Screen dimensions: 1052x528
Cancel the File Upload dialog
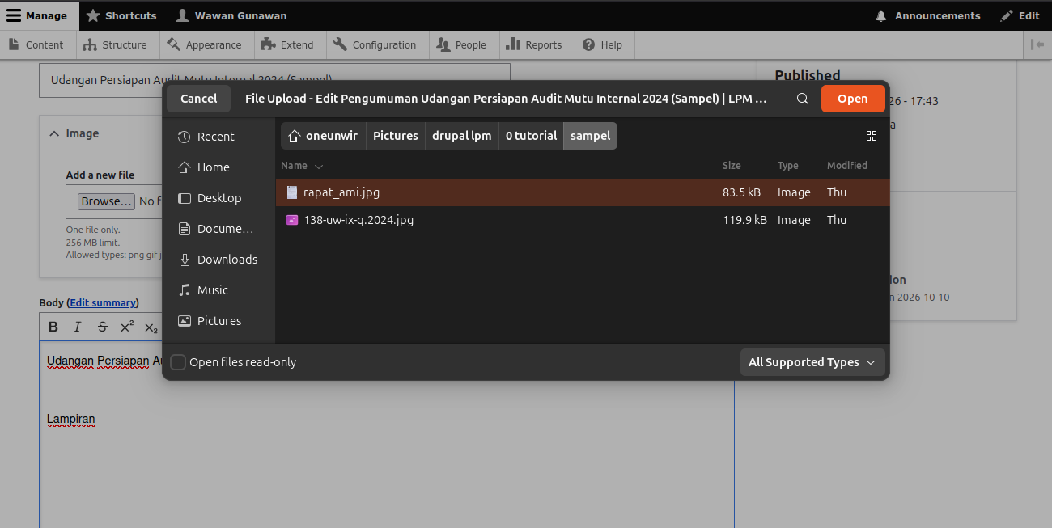198,99
